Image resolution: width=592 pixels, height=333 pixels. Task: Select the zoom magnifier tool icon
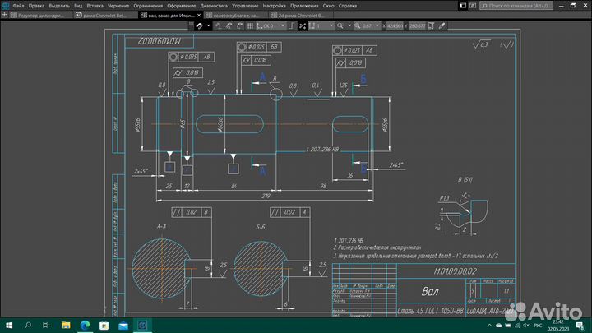pos(340,25)
